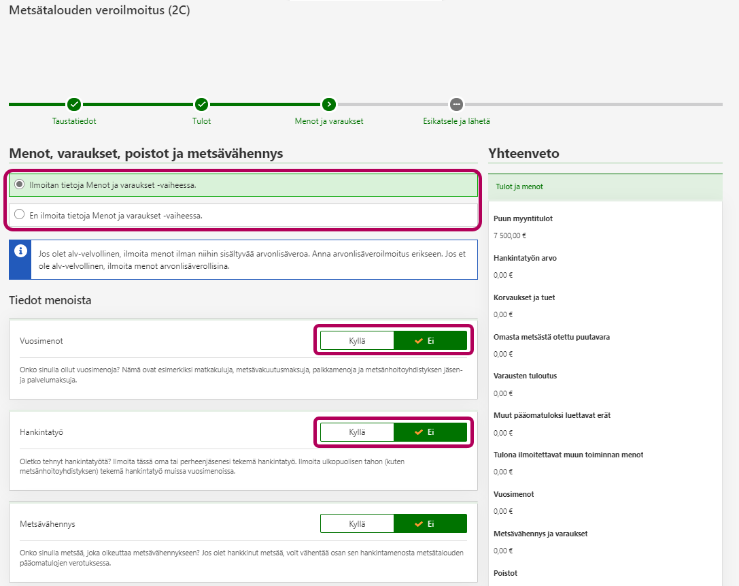Switch Metsävähennys to Kyllä

357,524
